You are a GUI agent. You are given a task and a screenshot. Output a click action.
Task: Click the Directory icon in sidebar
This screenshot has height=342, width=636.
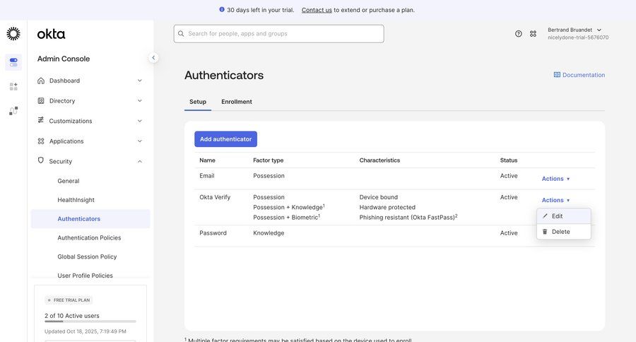(41, 100)
